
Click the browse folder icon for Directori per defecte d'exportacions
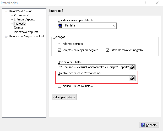pos(132,78)
